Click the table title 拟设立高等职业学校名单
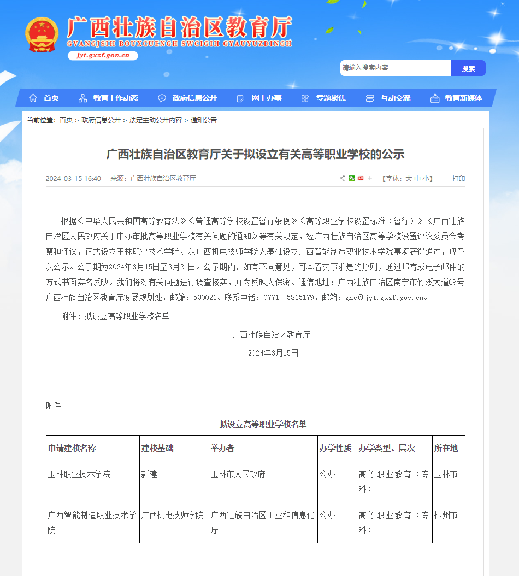 tap(263, 424)
